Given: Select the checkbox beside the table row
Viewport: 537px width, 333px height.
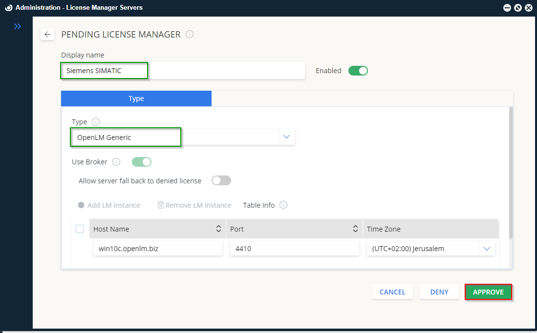Looking at the screenshot, I should pos(80,229).
